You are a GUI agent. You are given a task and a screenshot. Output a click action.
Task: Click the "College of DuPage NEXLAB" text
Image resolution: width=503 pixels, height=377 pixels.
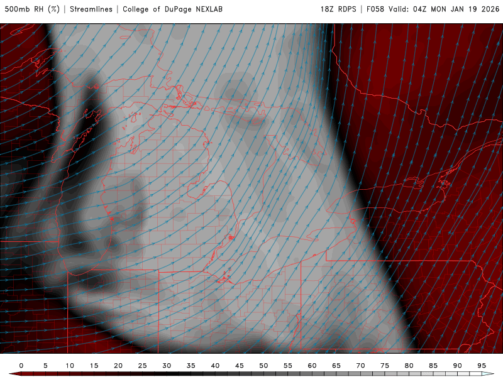172,9
